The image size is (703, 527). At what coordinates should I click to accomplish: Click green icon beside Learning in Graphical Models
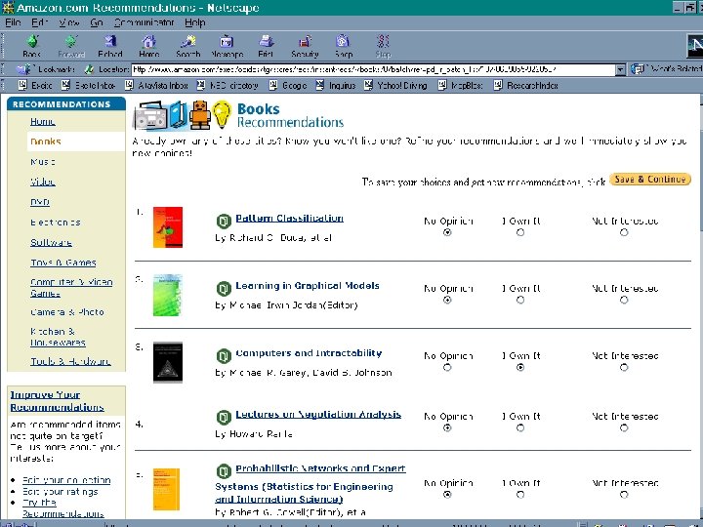pos(224,288)
